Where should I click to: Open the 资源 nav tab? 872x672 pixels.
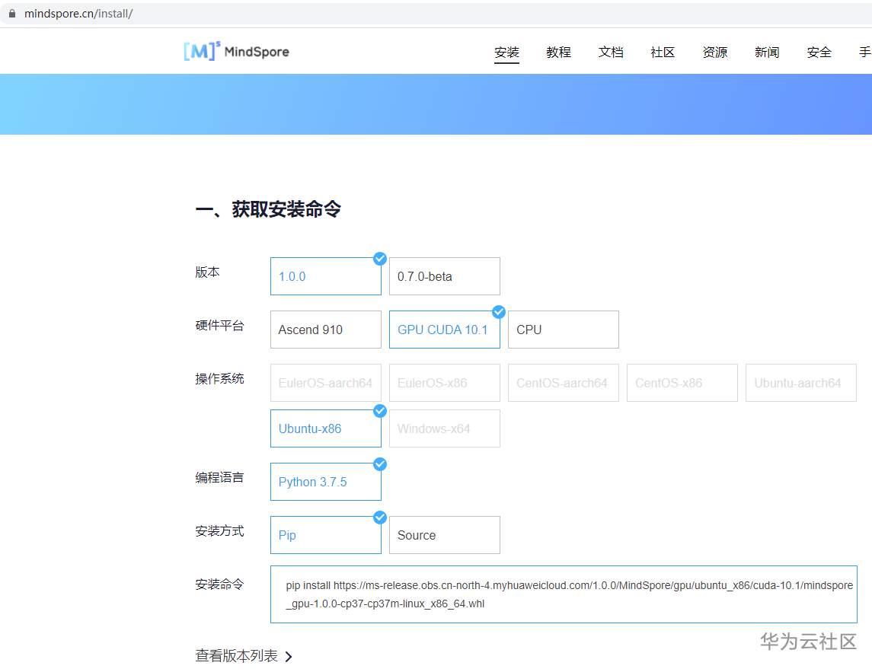[714, 53]
